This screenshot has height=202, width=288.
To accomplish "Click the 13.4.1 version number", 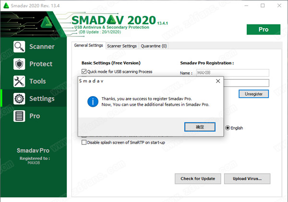I will click(162, 23).
